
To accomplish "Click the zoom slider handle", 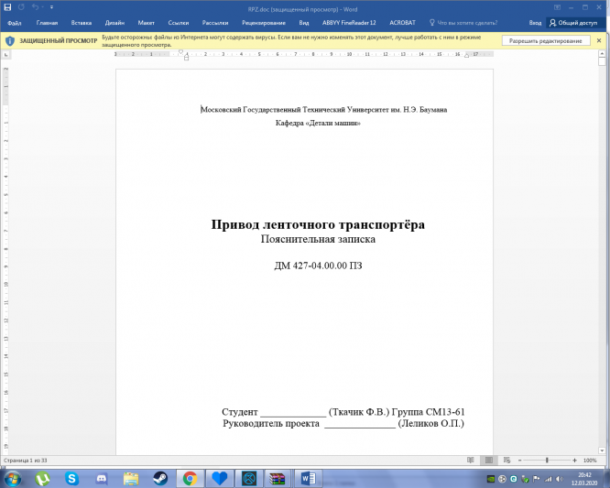I will [x=547, y=461].
